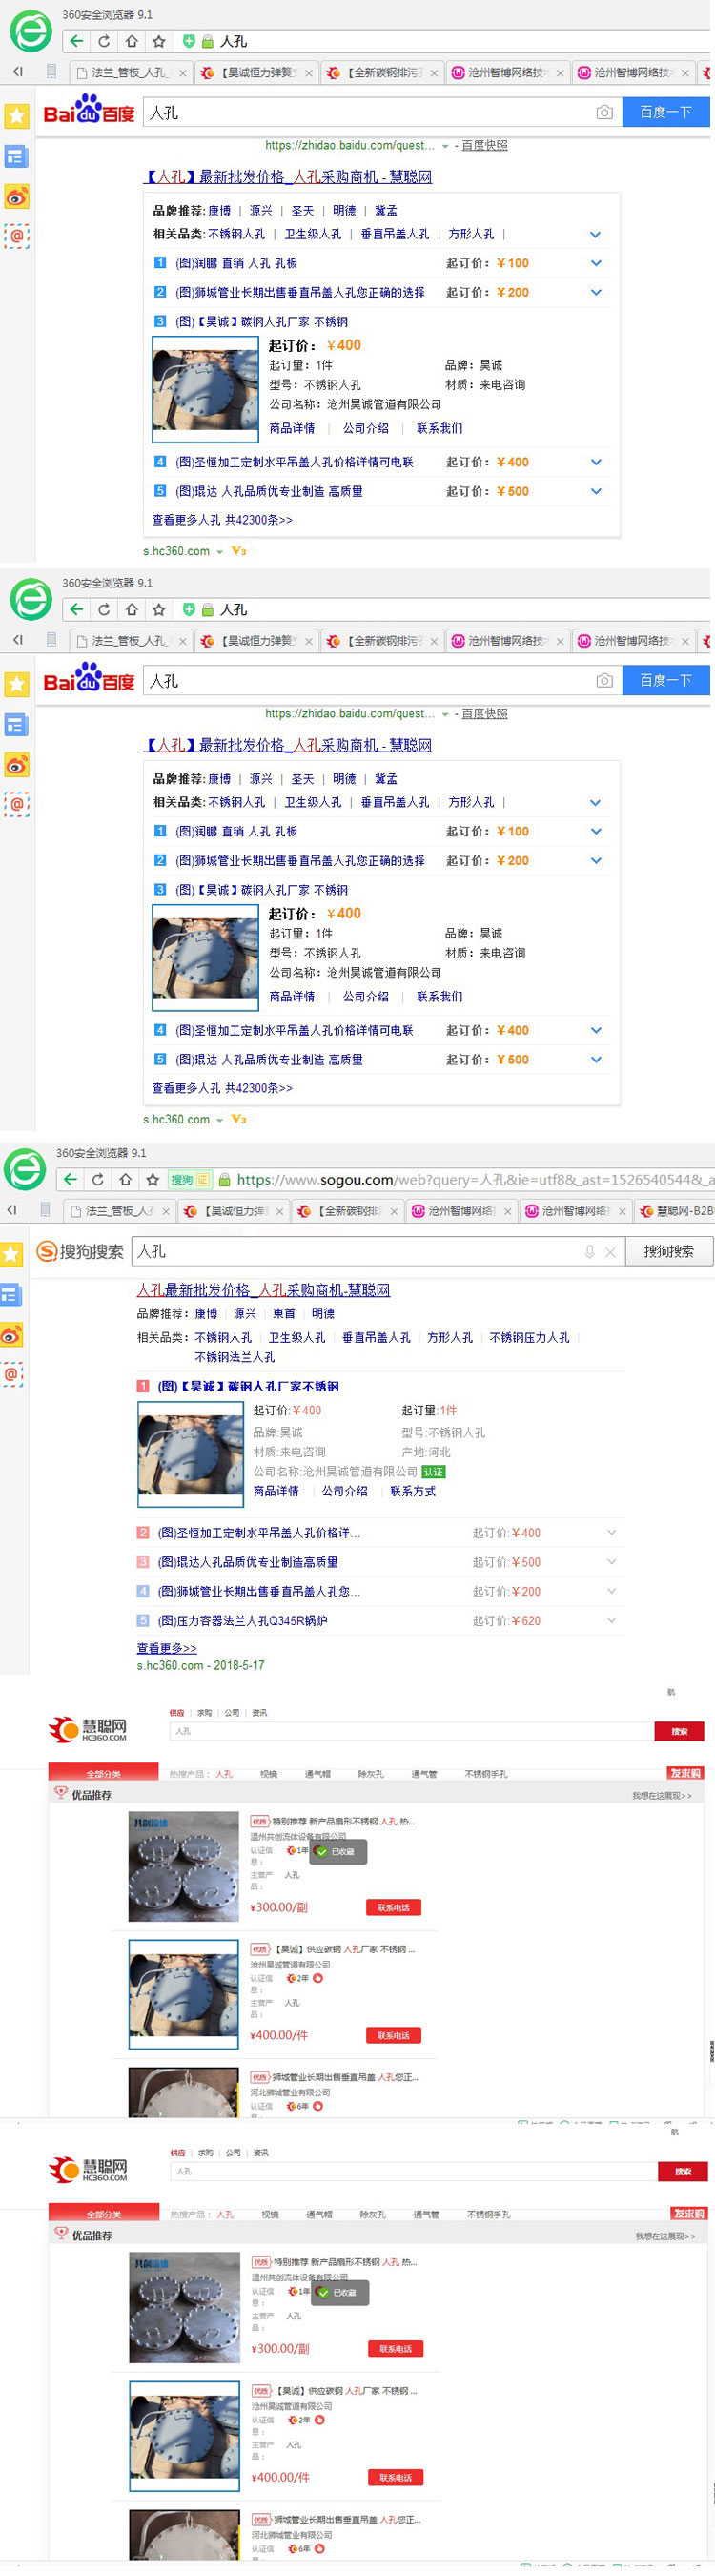Open manhole product thumbnail in Sogou result

click(x=190, y=1453)
